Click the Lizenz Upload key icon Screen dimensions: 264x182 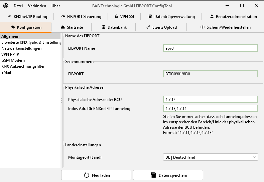pyautogui.click(x=148, y=27)
